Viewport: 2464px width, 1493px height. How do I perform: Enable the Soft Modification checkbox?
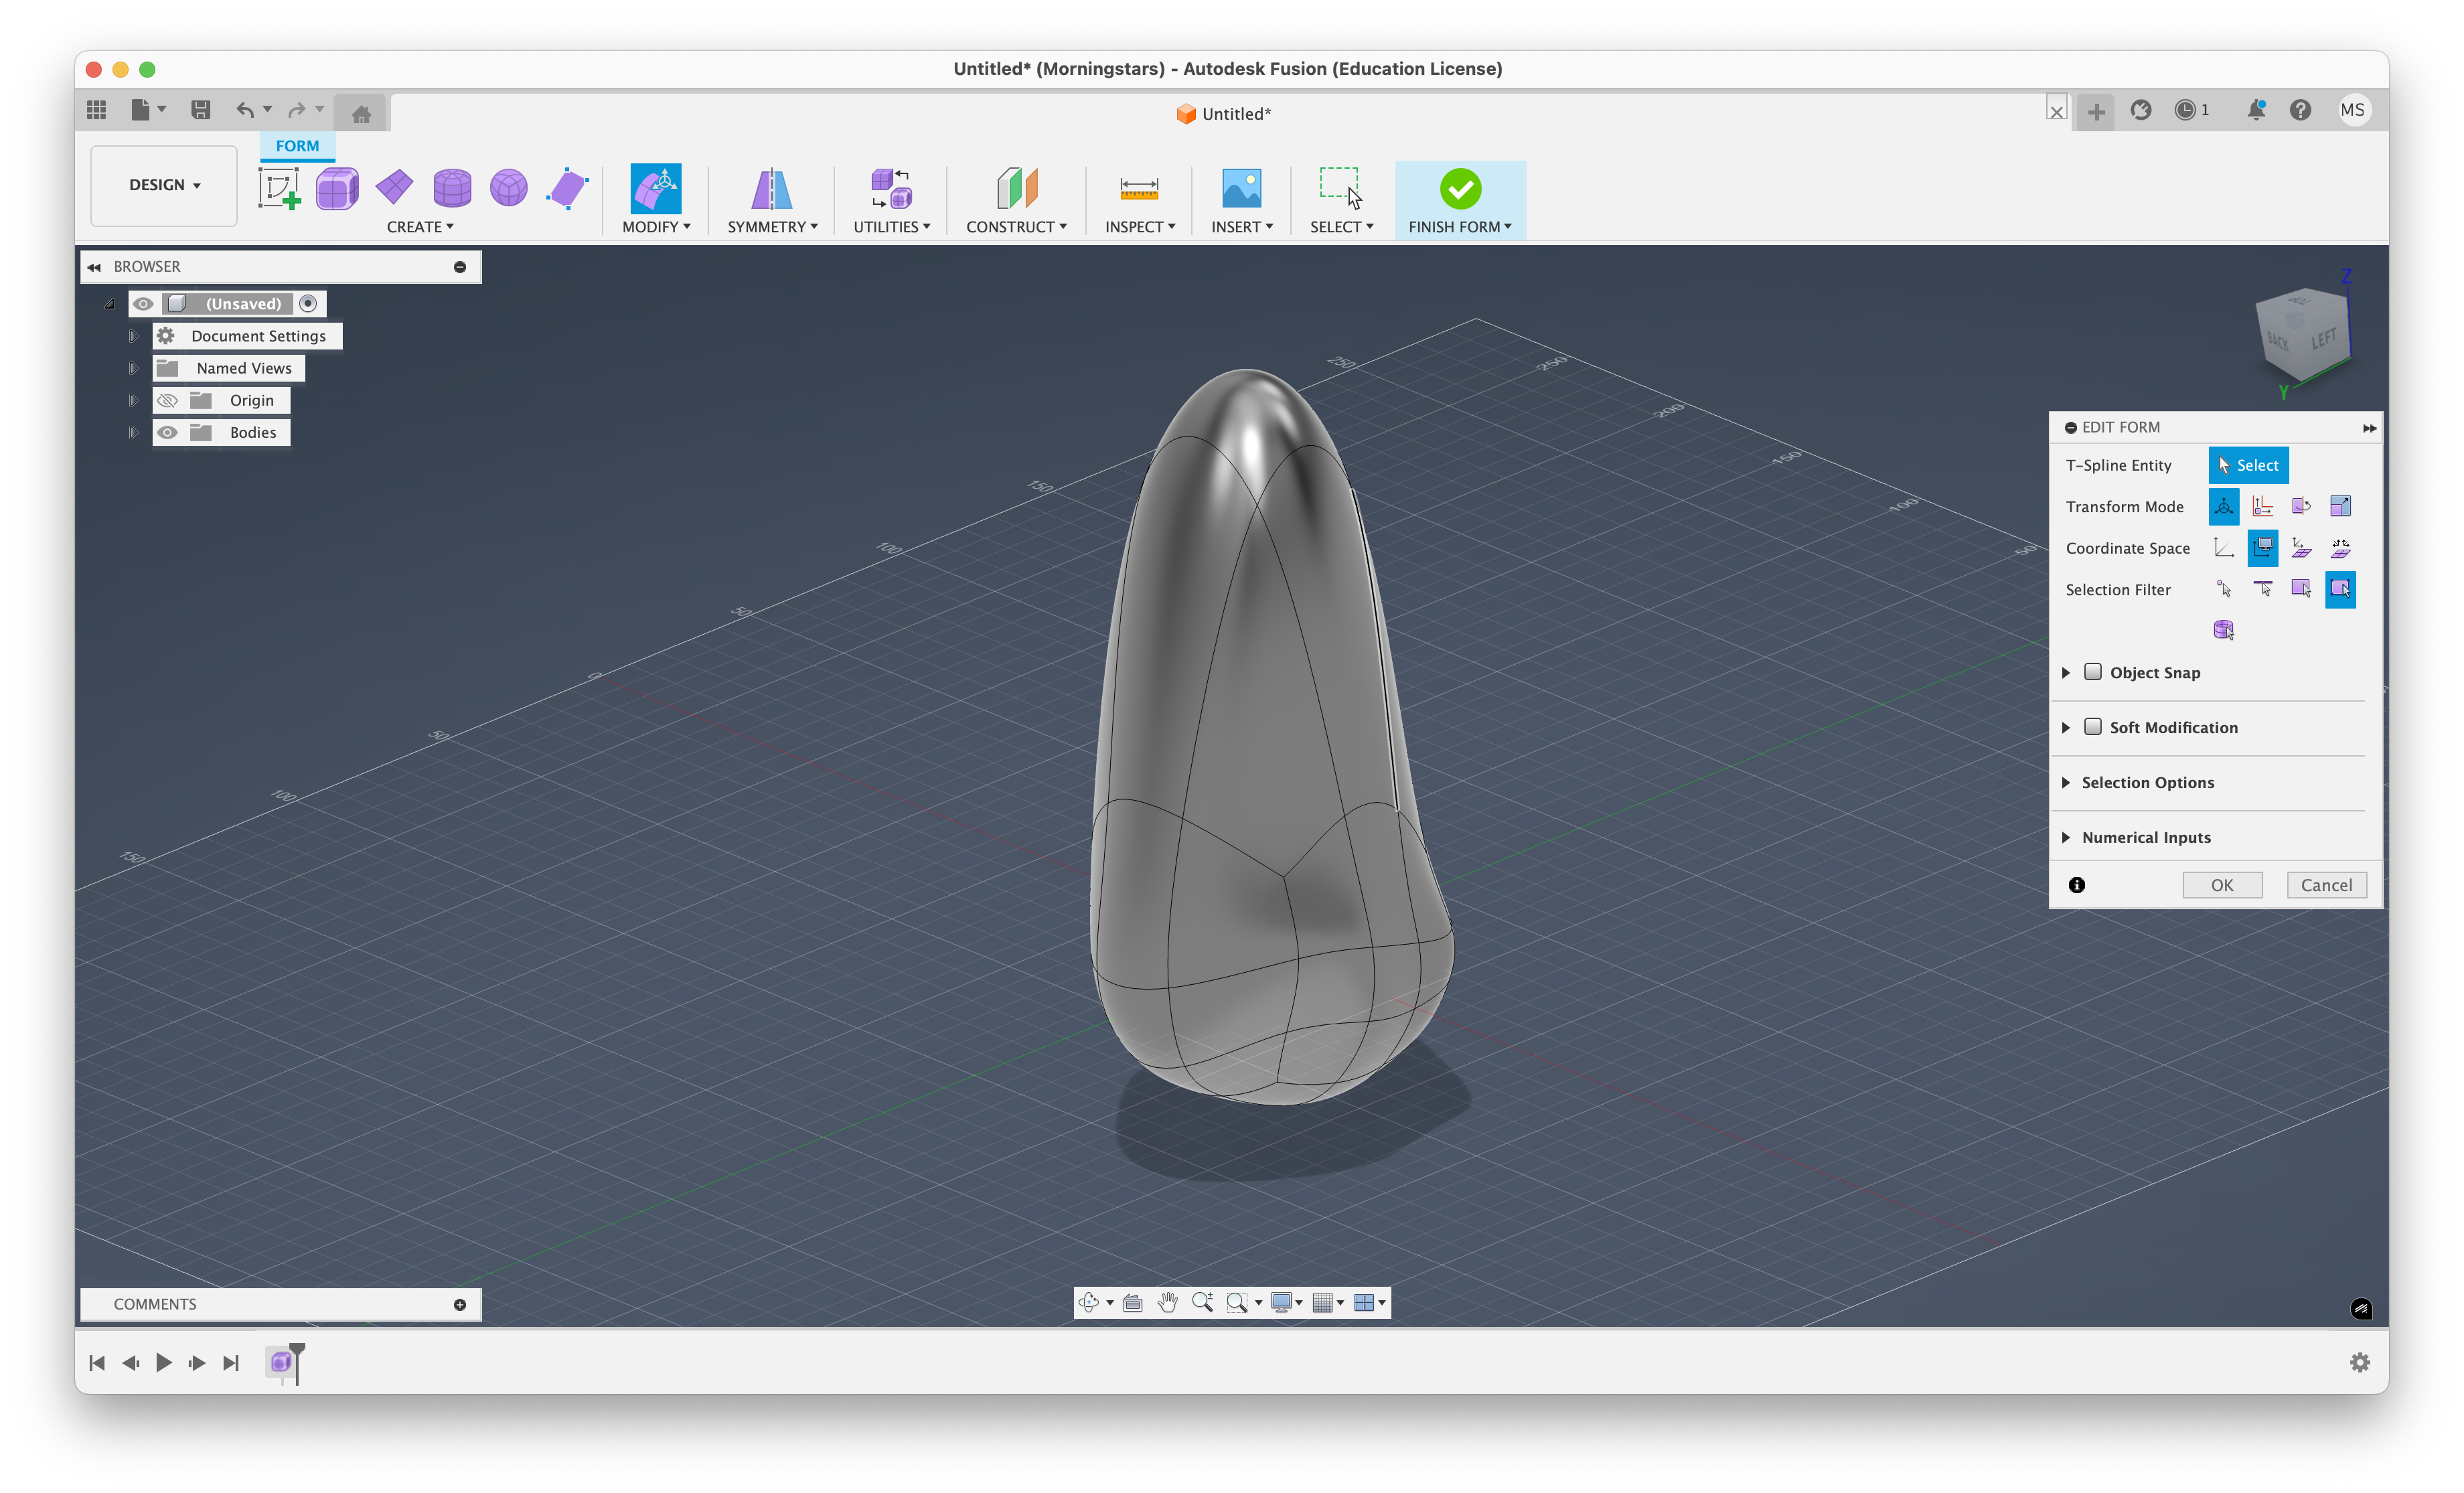point(2092,727)
